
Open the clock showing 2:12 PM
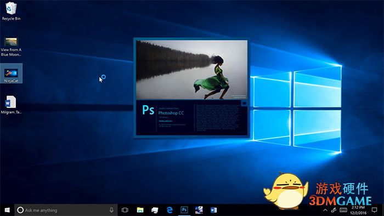[358, 210]
